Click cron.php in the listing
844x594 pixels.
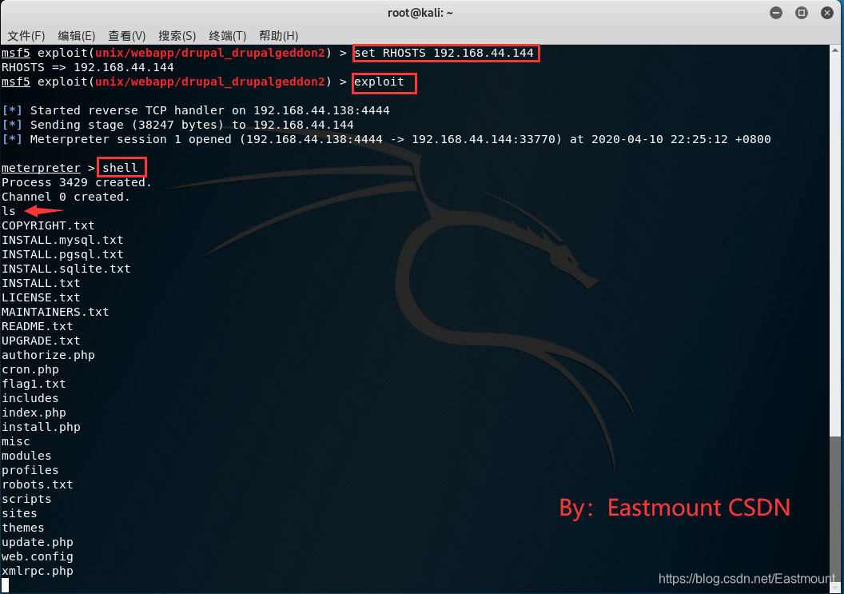tap(30, 369)
